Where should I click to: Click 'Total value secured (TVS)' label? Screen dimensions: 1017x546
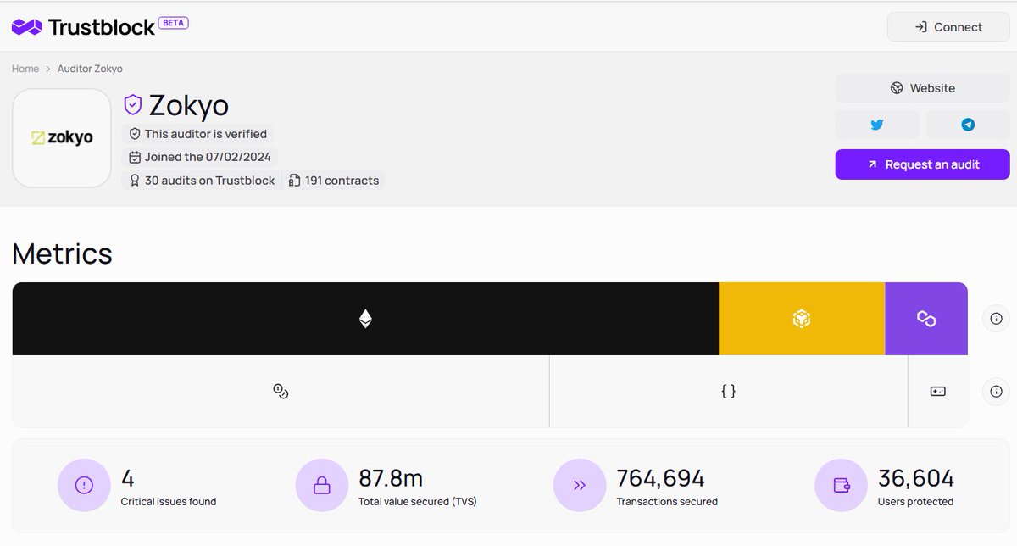pyautogui.click(x=418, y=502)
